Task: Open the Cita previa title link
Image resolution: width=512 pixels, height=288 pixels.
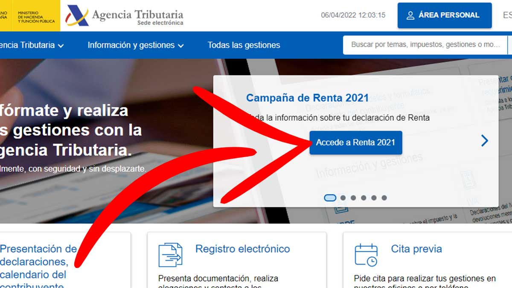Action: [x=416, y=249]
